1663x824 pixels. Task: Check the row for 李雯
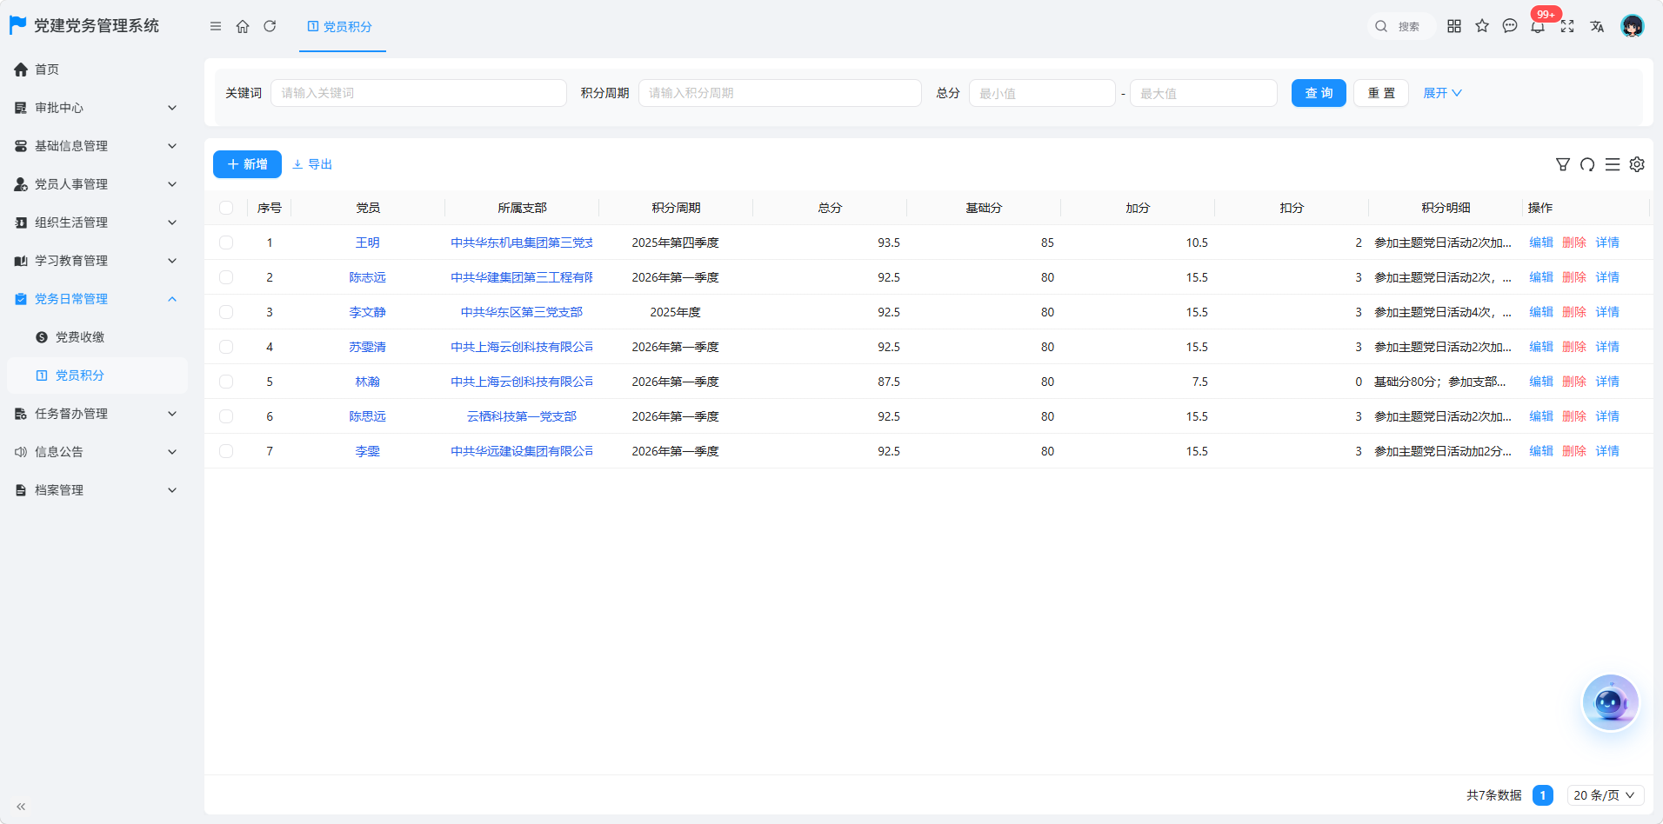point(226,451)
